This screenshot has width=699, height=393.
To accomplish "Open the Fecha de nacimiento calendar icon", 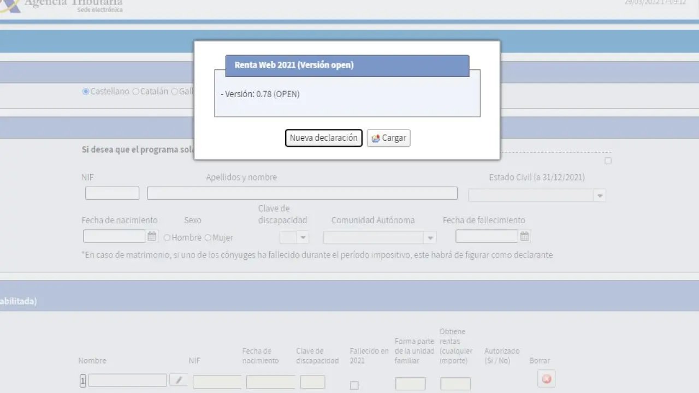I will (x=152, y=236).
